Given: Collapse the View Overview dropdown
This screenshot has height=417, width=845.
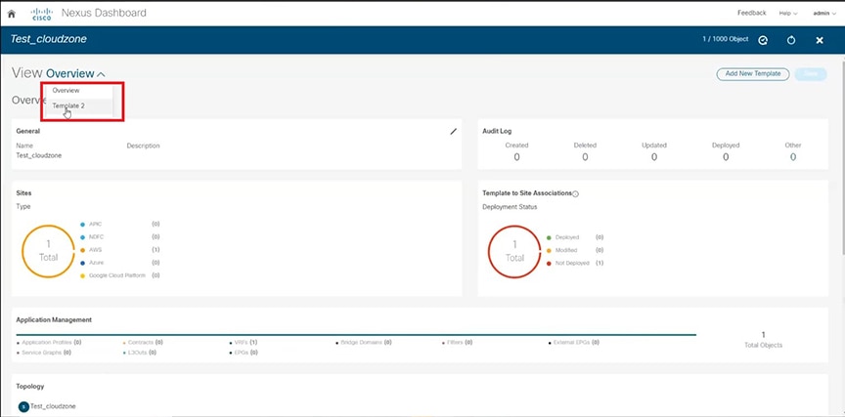Looking at the screenshot, I should 75,73.
